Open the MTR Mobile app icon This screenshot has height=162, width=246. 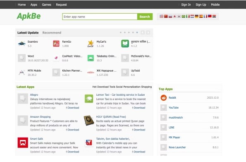(21, 73)
